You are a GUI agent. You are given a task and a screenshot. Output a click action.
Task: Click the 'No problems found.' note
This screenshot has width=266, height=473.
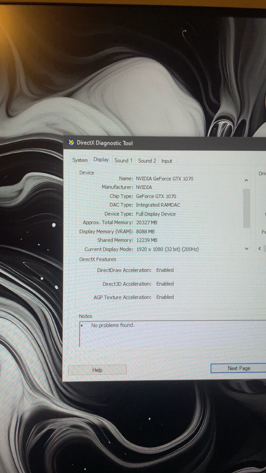pos(113,325)
